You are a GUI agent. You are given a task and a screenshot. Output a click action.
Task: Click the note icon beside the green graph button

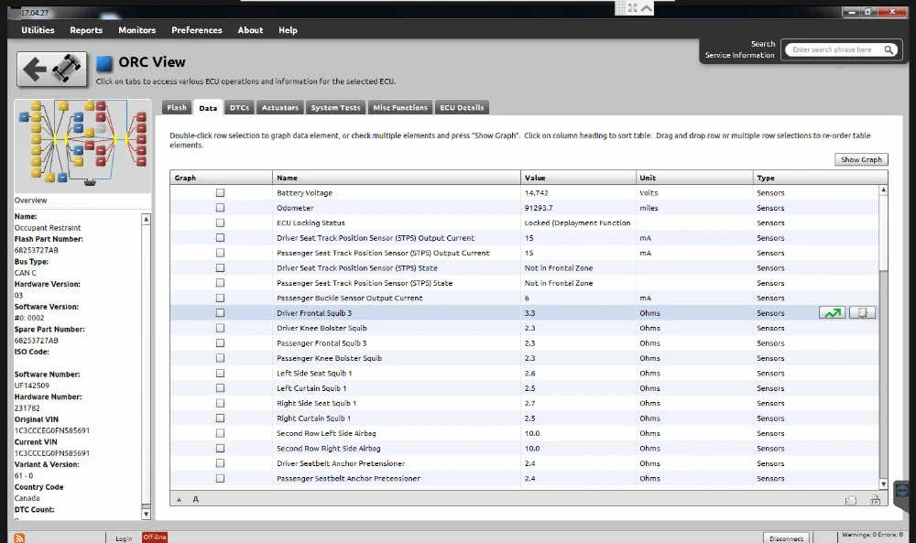(862, 313)
